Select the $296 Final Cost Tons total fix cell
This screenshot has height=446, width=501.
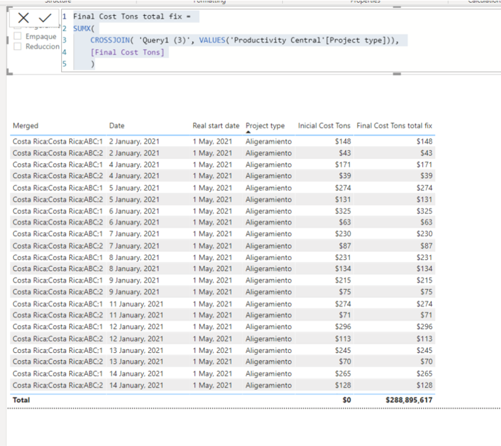(424, 327)
